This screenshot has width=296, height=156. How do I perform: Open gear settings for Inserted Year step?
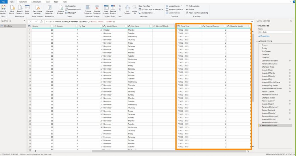click(290, 70)
